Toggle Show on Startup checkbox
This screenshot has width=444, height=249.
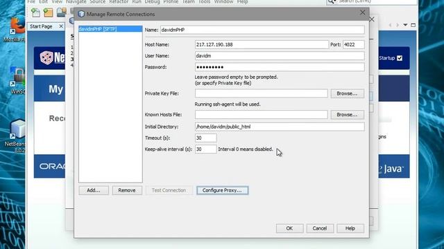400,58
